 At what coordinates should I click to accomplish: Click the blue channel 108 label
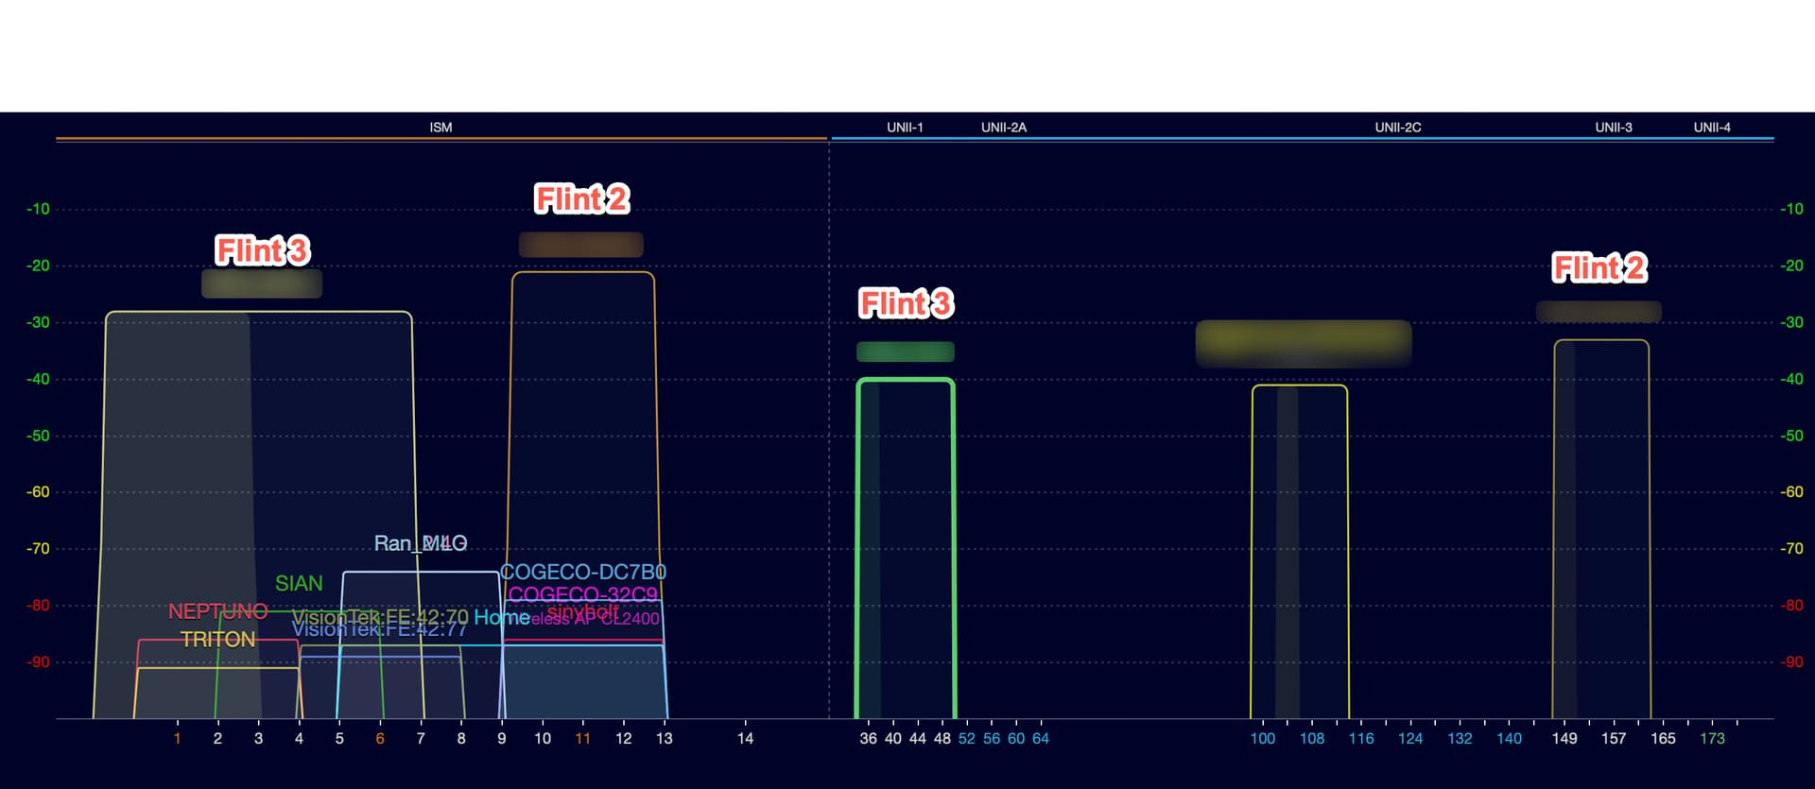tap(1312, 739)
